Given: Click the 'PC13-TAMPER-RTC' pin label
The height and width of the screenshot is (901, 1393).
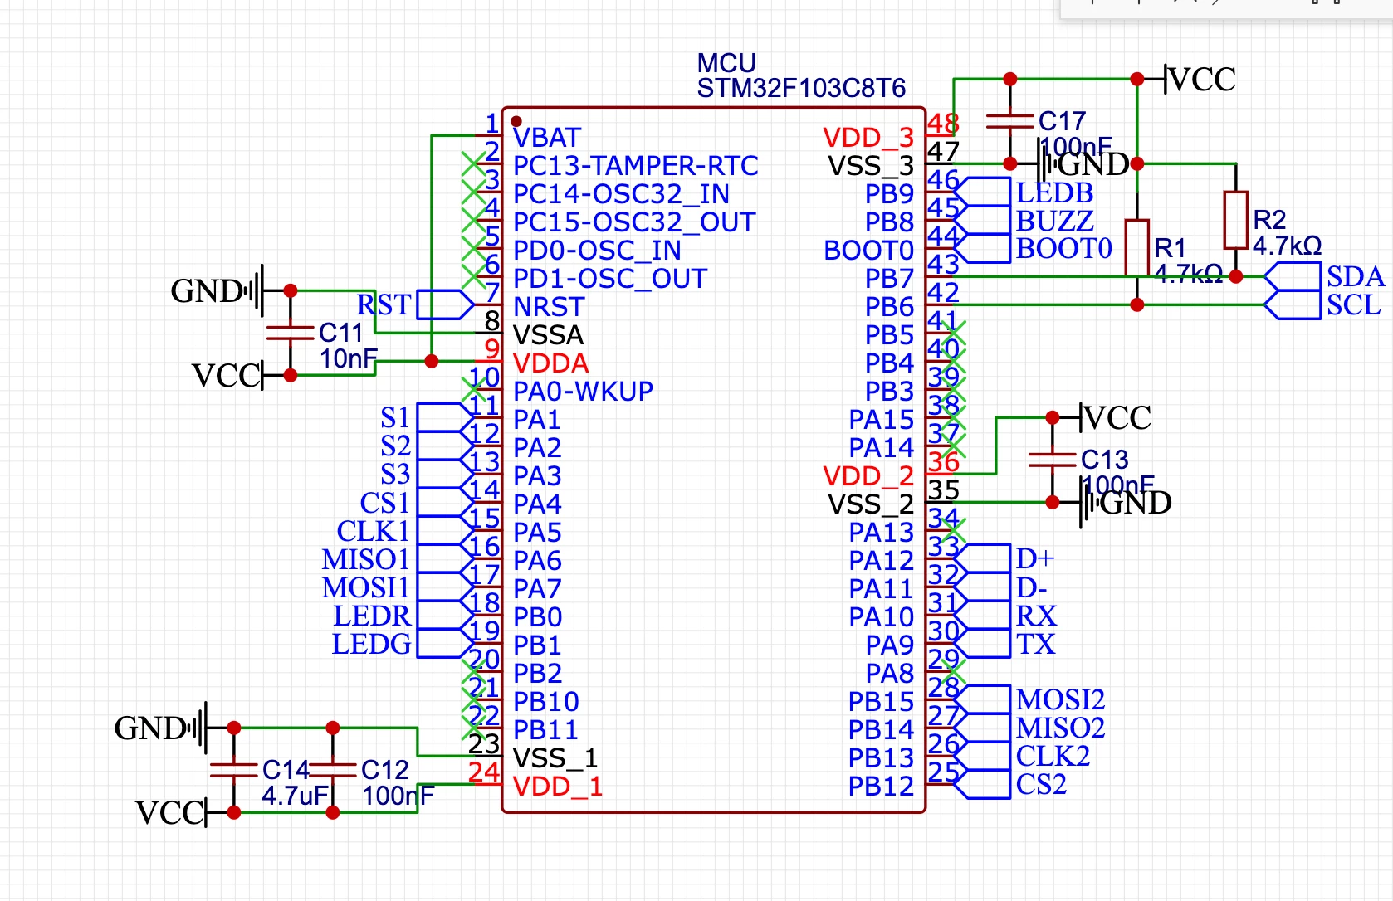Looking at the screenshot, I should [636, 166].
